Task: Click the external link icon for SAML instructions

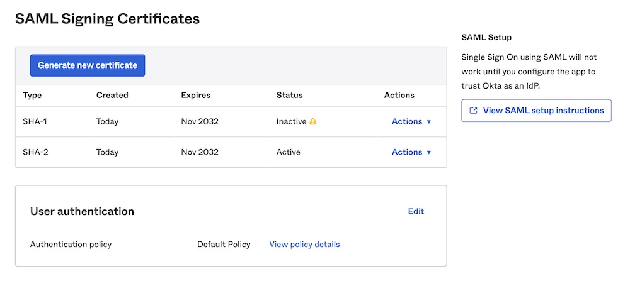Action: [473, 111]
